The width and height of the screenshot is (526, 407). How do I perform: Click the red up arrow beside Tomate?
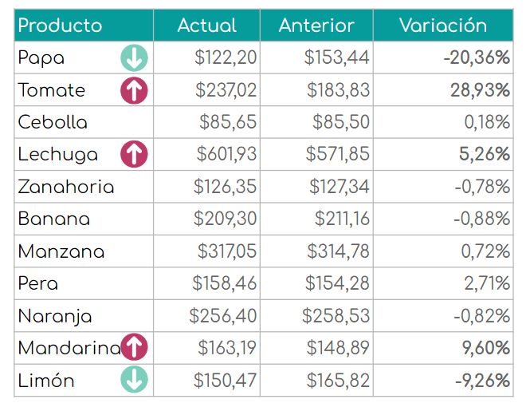pos(134,90)
